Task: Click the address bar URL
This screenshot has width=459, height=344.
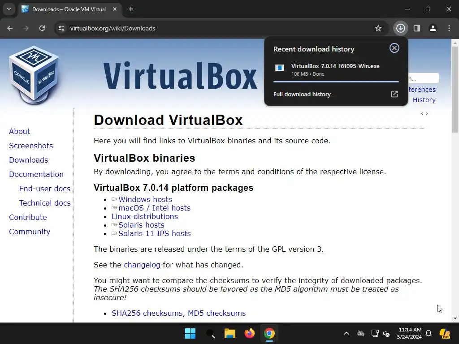Action: (x=113, y=28)
